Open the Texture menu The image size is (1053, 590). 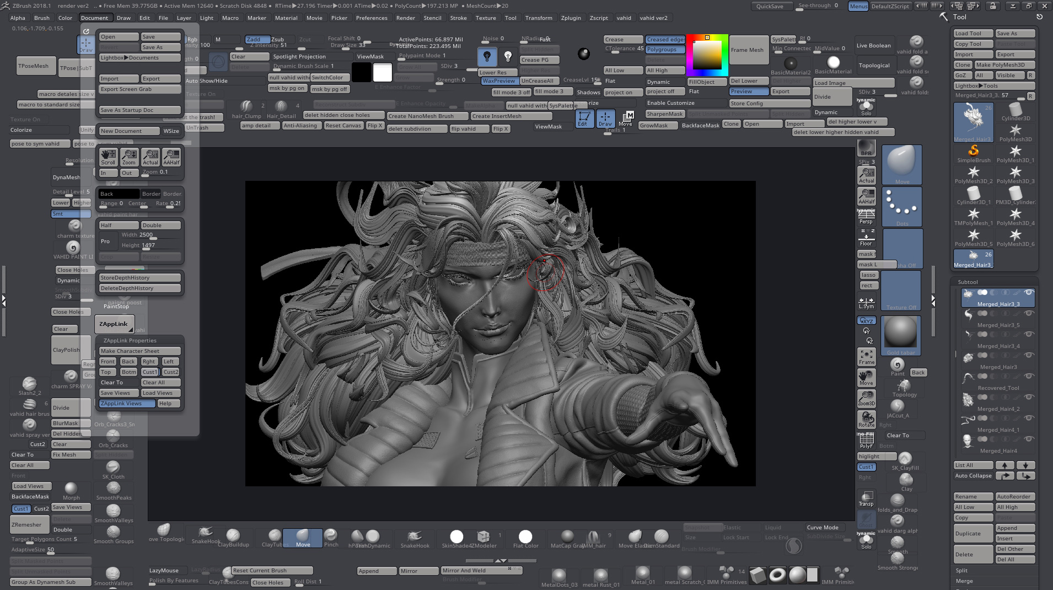pyautogui.click(x=486, y=18)
